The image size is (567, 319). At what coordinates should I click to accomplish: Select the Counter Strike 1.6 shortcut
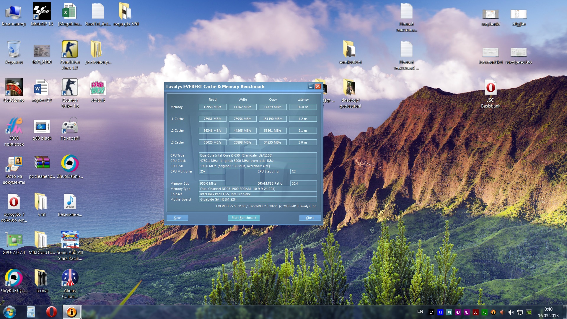70,93
